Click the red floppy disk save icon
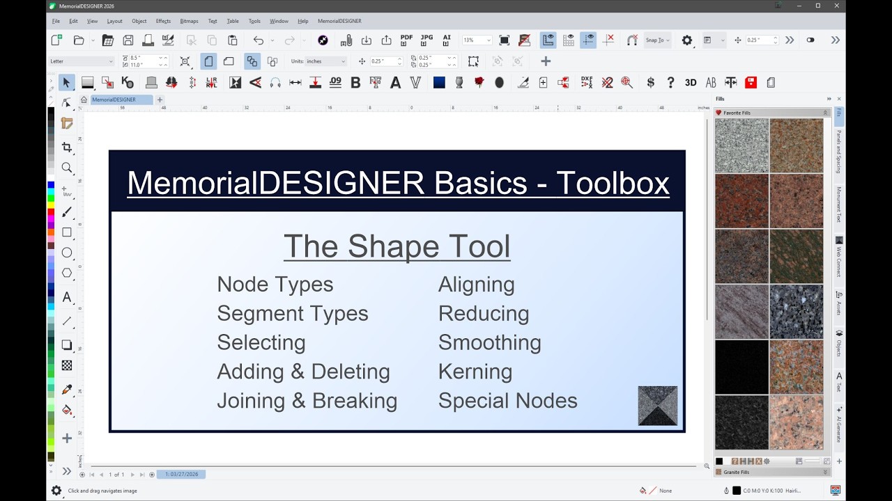This screenshot has height=501, width=892. [751, 82]
